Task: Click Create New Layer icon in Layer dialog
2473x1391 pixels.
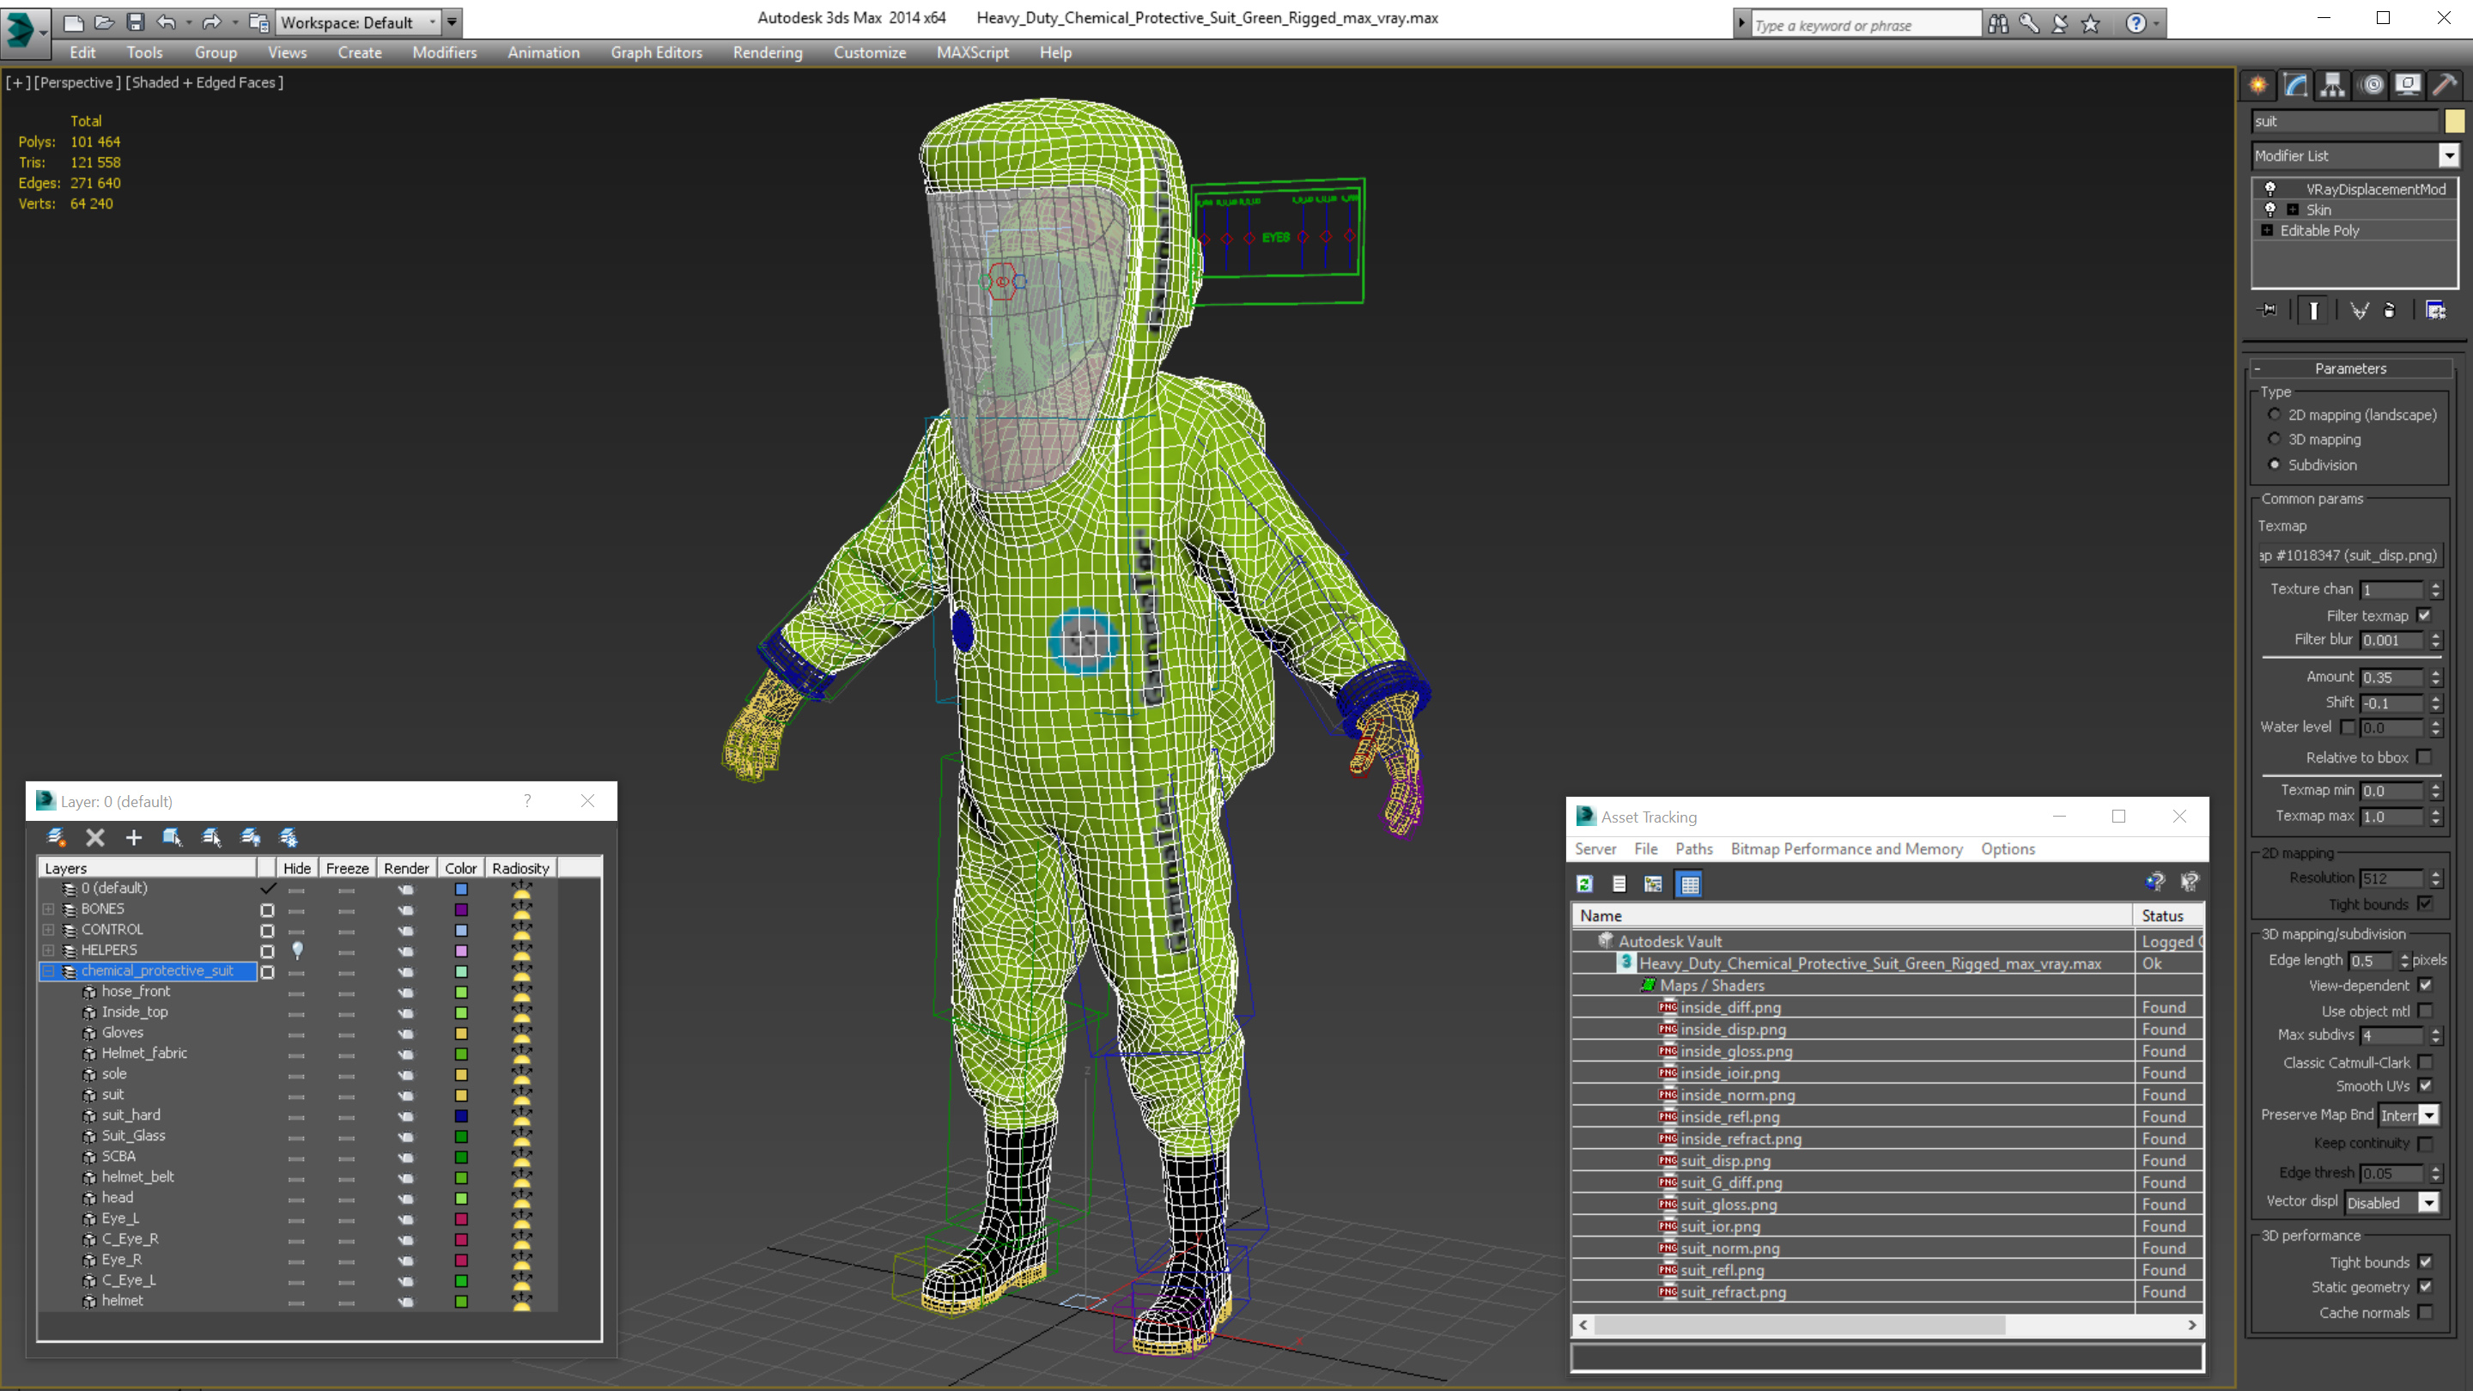Action: tap(56, 837)
